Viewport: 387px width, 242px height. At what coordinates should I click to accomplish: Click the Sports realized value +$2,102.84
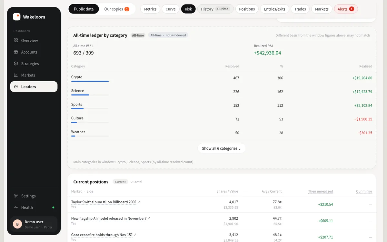pyautogui.click(x=363, y=106)
